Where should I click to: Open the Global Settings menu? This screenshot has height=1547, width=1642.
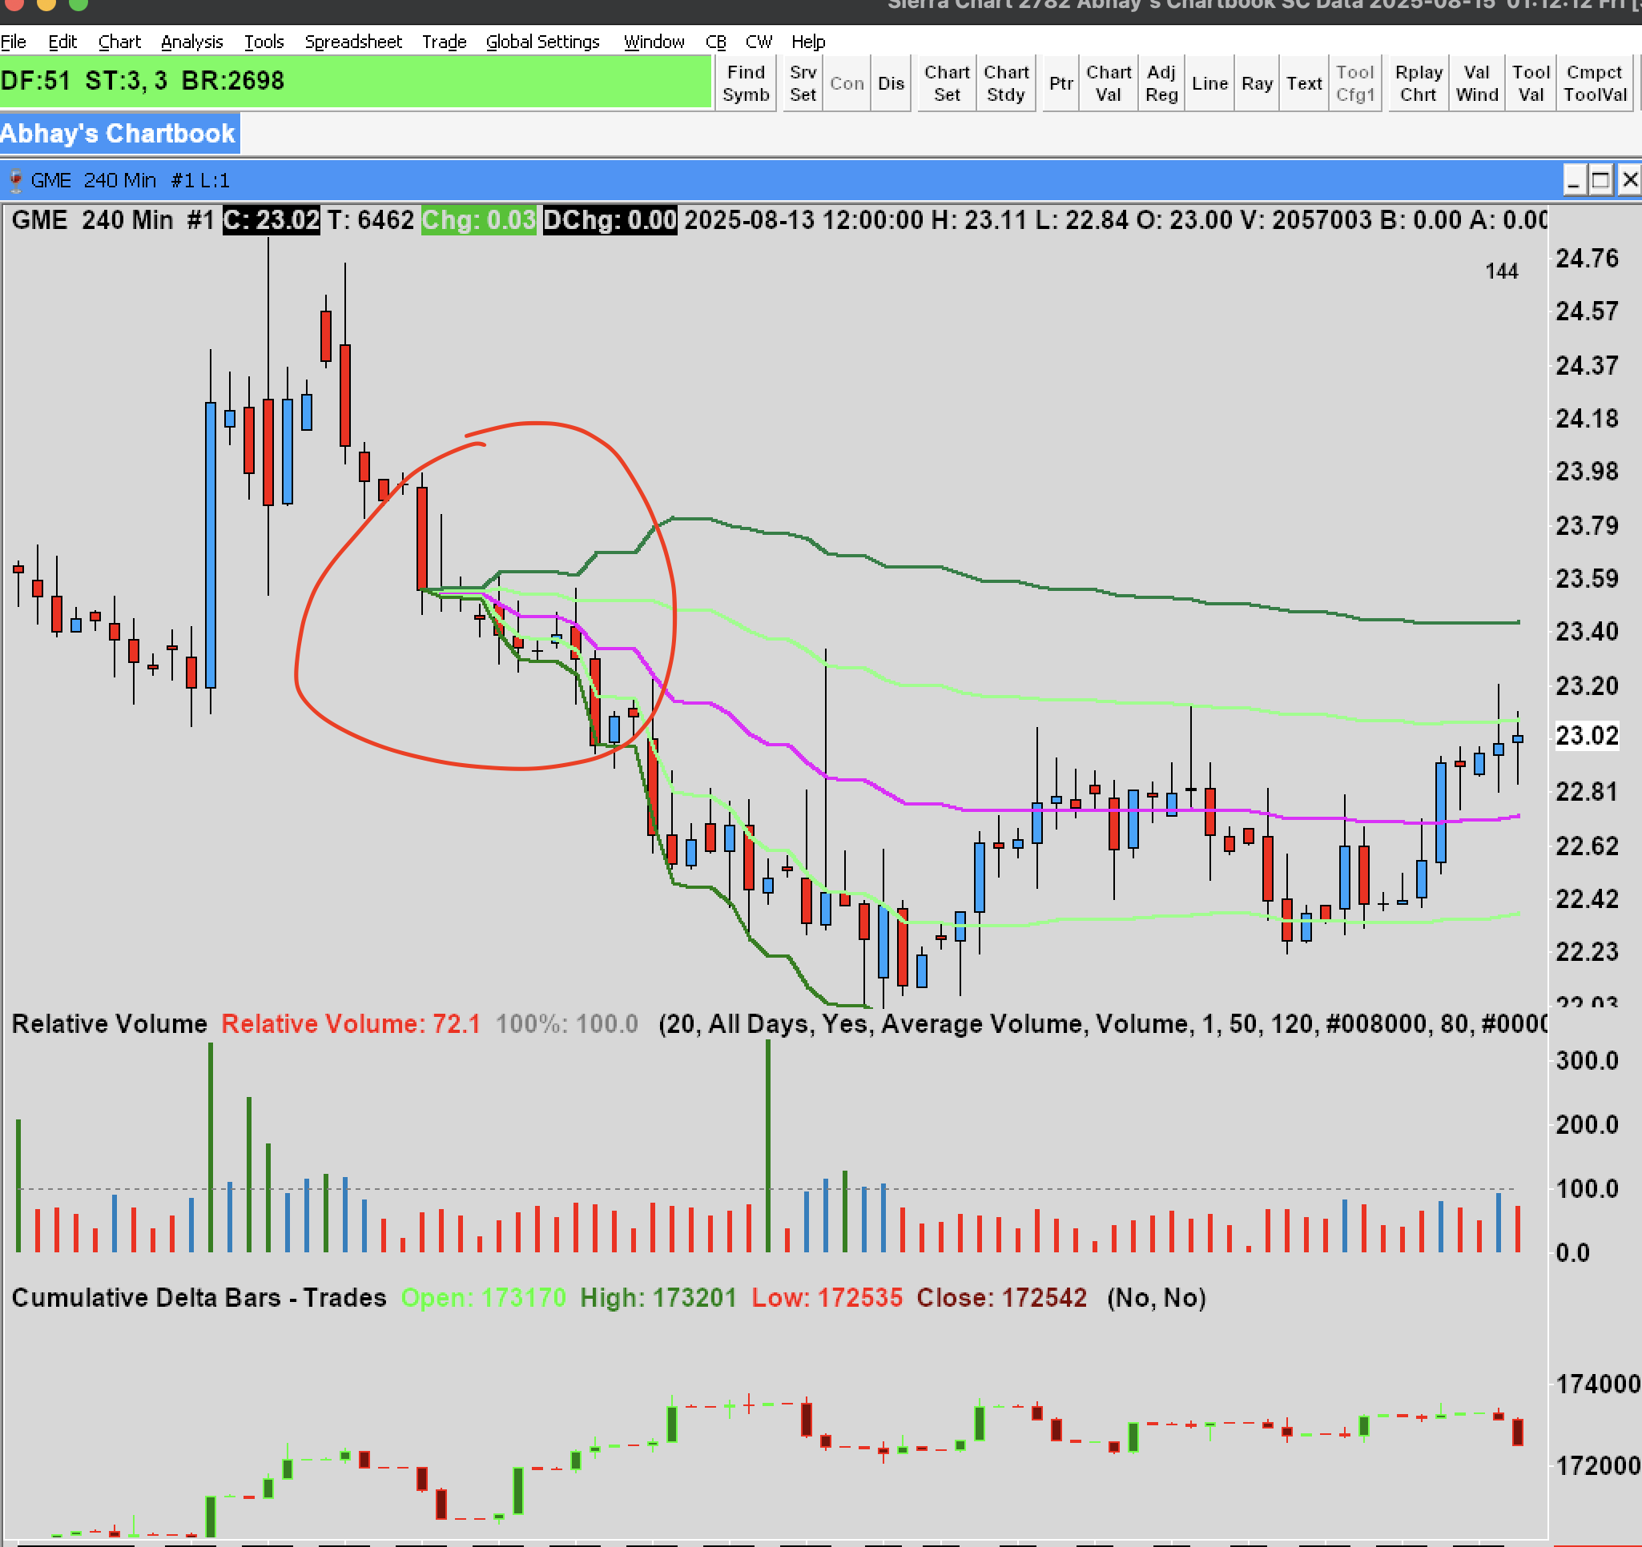click(x=541, y=42)
